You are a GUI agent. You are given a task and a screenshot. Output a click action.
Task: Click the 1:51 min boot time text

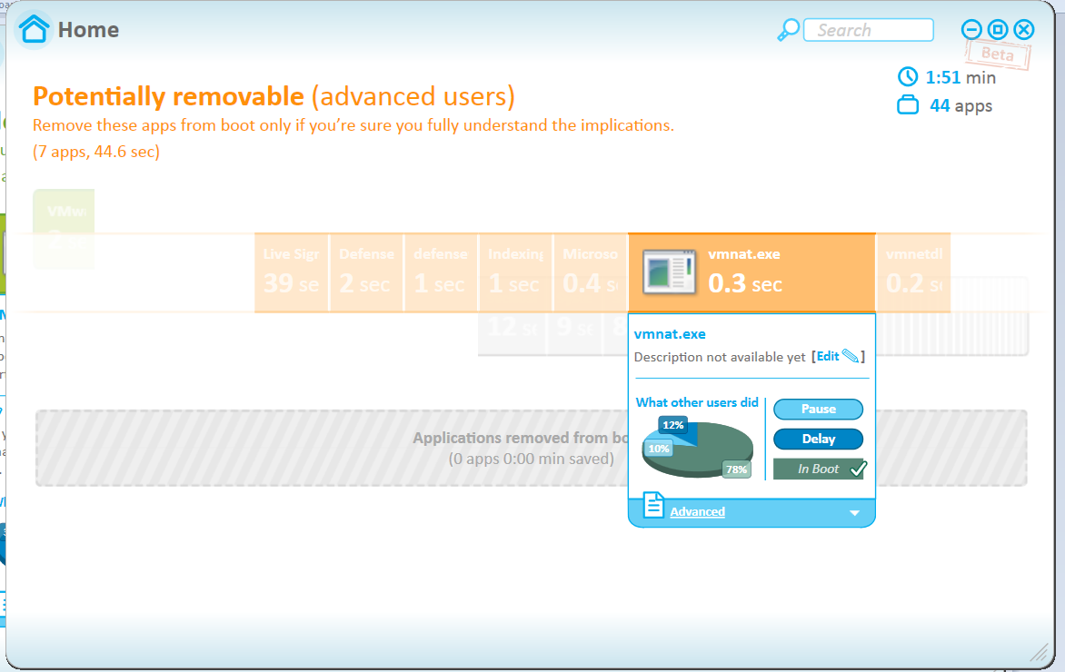[x=960, y=77]
